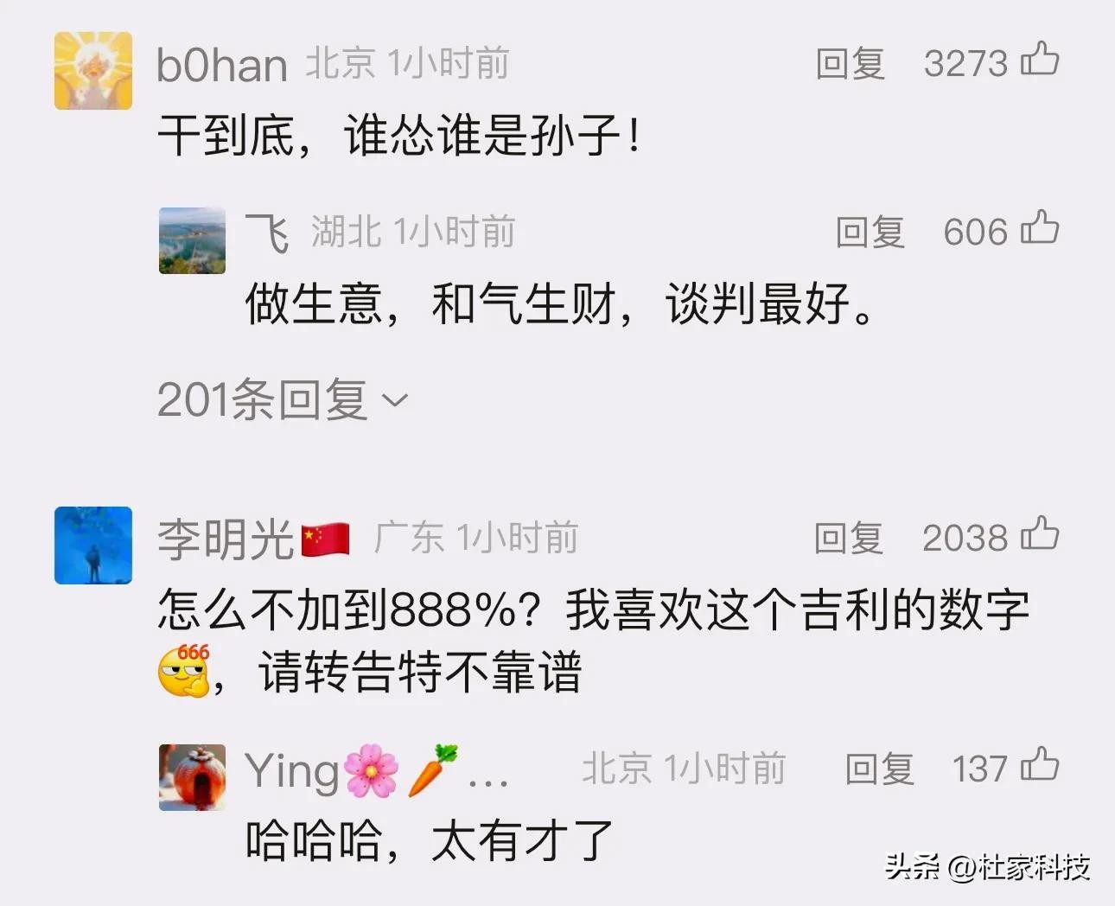The height and width of the screenshot is (906, 1115).
Task: Reply to Ying's comment via 回复
Action: click(880, 769)
